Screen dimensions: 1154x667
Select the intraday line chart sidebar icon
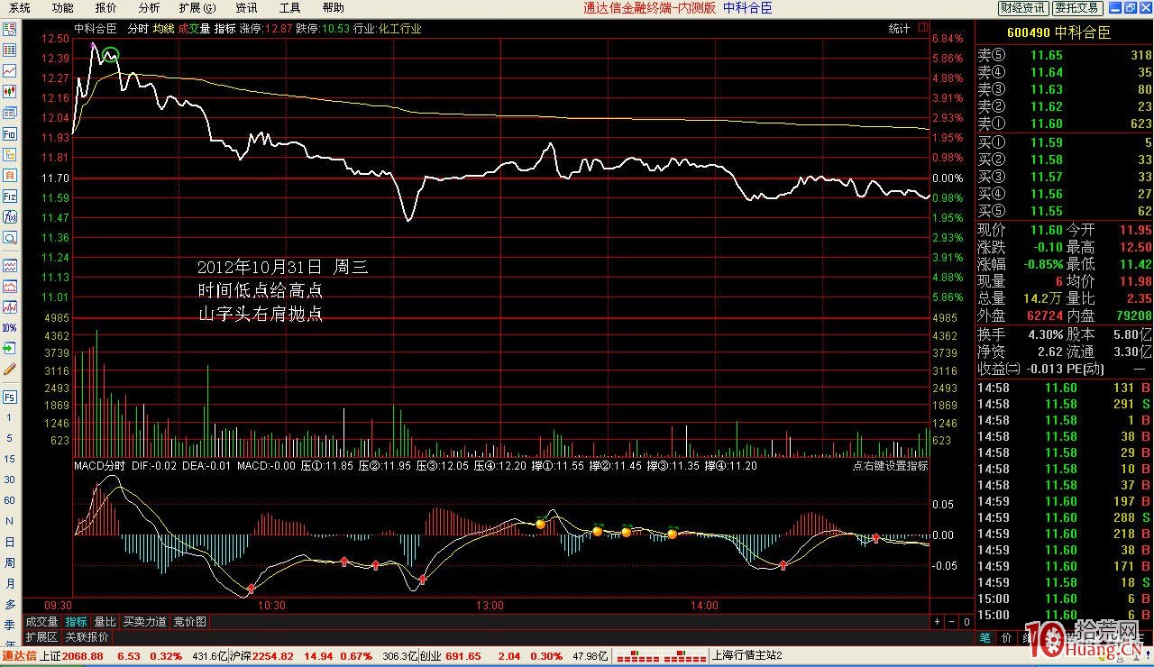click(10, 71)
